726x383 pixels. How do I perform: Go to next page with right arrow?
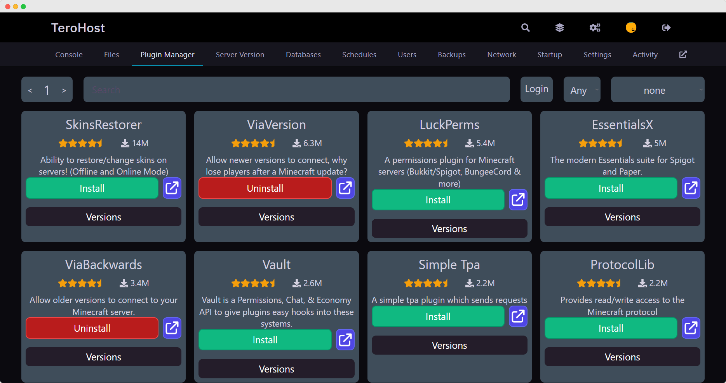[x=64, y=90]
